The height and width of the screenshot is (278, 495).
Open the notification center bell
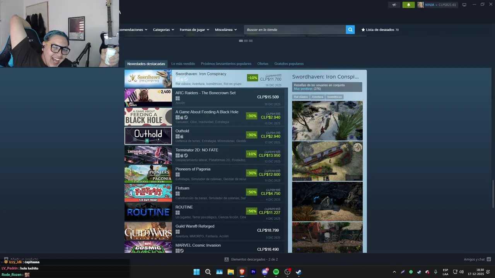pos(489,272)
